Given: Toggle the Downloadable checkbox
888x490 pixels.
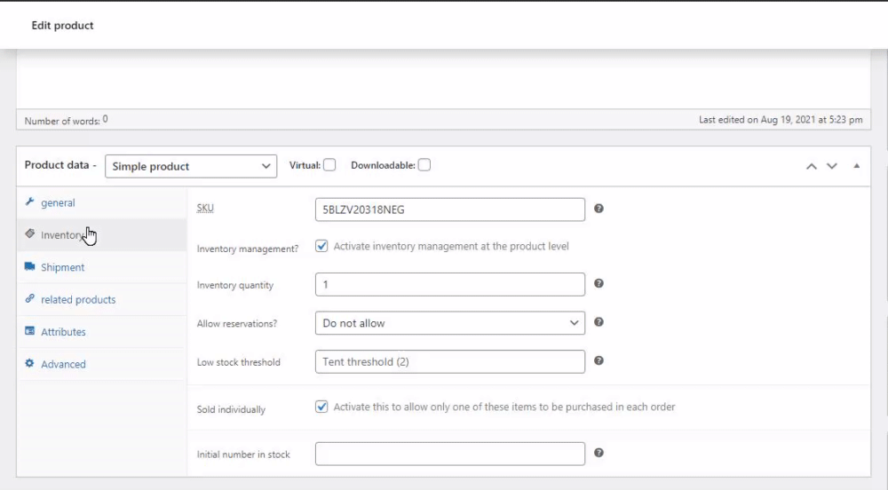Looking at the screenshot, I should pos(424,164).
